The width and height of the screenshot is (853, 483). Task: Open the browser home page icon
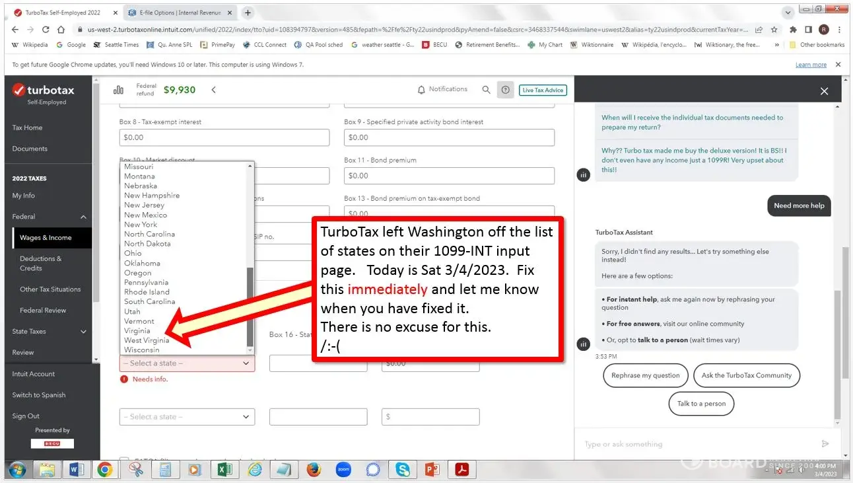(x=61, y=30)
